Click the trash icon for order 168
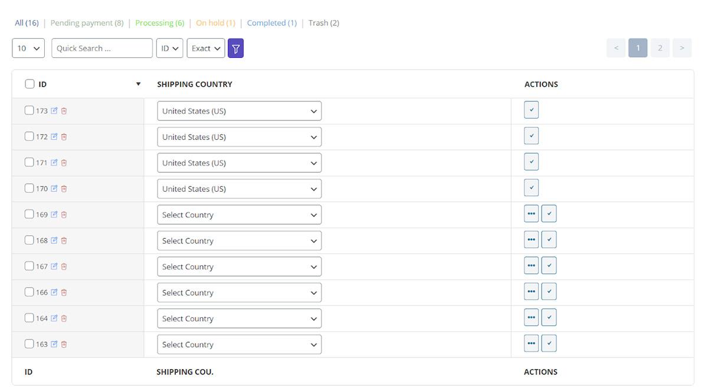 (x=64, y=241)
